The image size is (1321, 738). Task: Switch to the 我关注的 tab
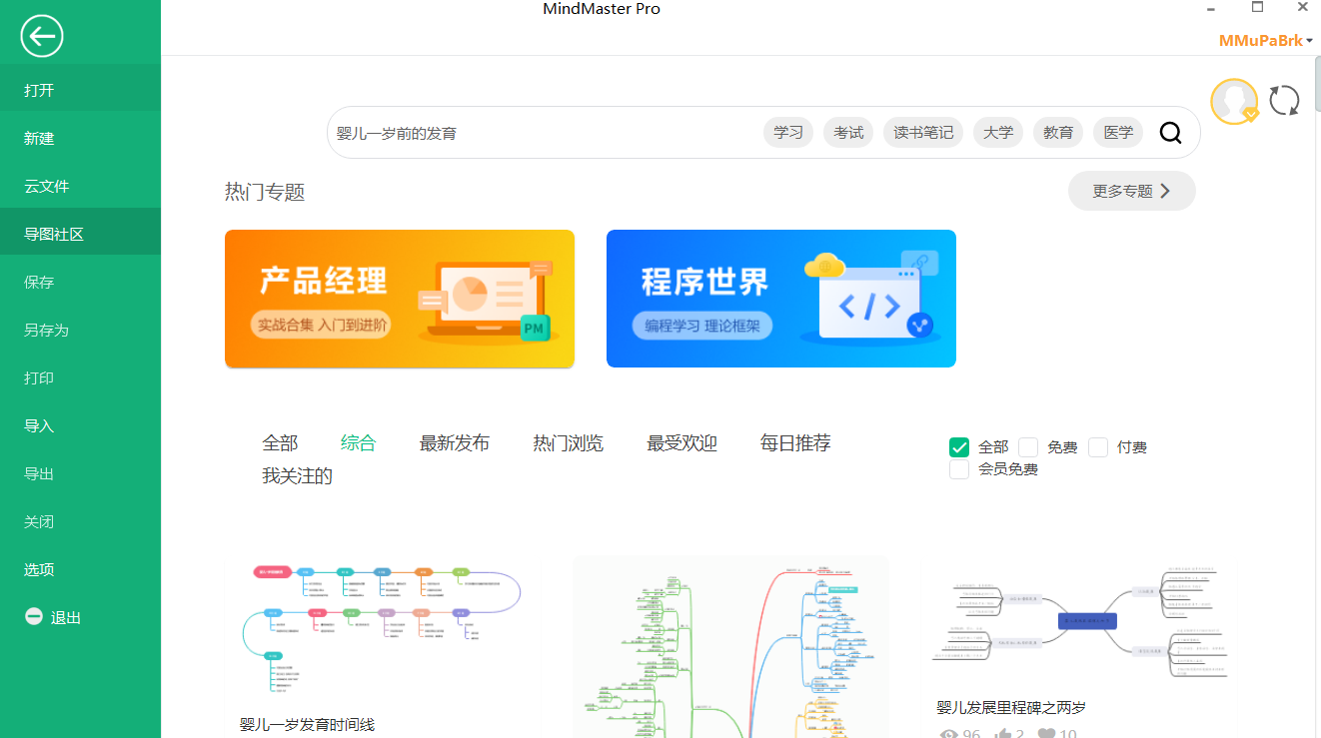point(297,476)
